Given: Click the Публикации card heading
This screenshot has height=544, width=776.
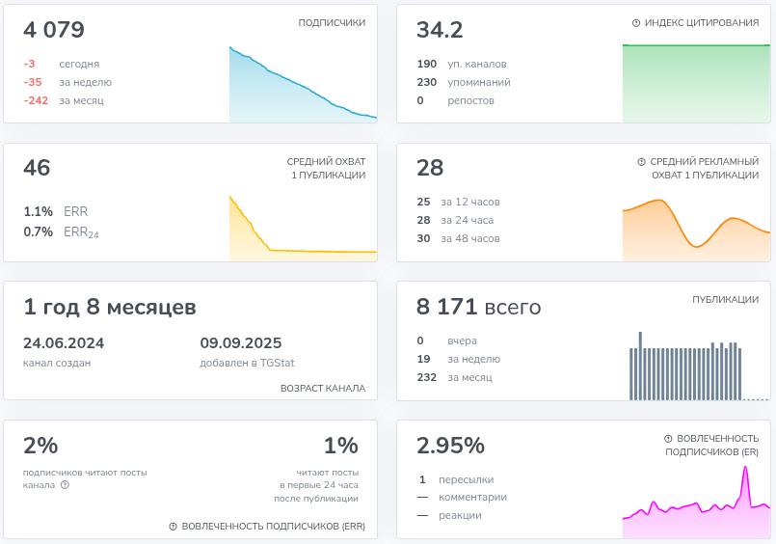Looking at the screenshot, I should tap(725, 300).
